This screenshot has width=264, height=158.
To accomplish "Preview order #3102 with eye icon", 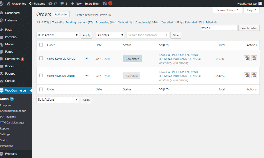I will (87, 58).
